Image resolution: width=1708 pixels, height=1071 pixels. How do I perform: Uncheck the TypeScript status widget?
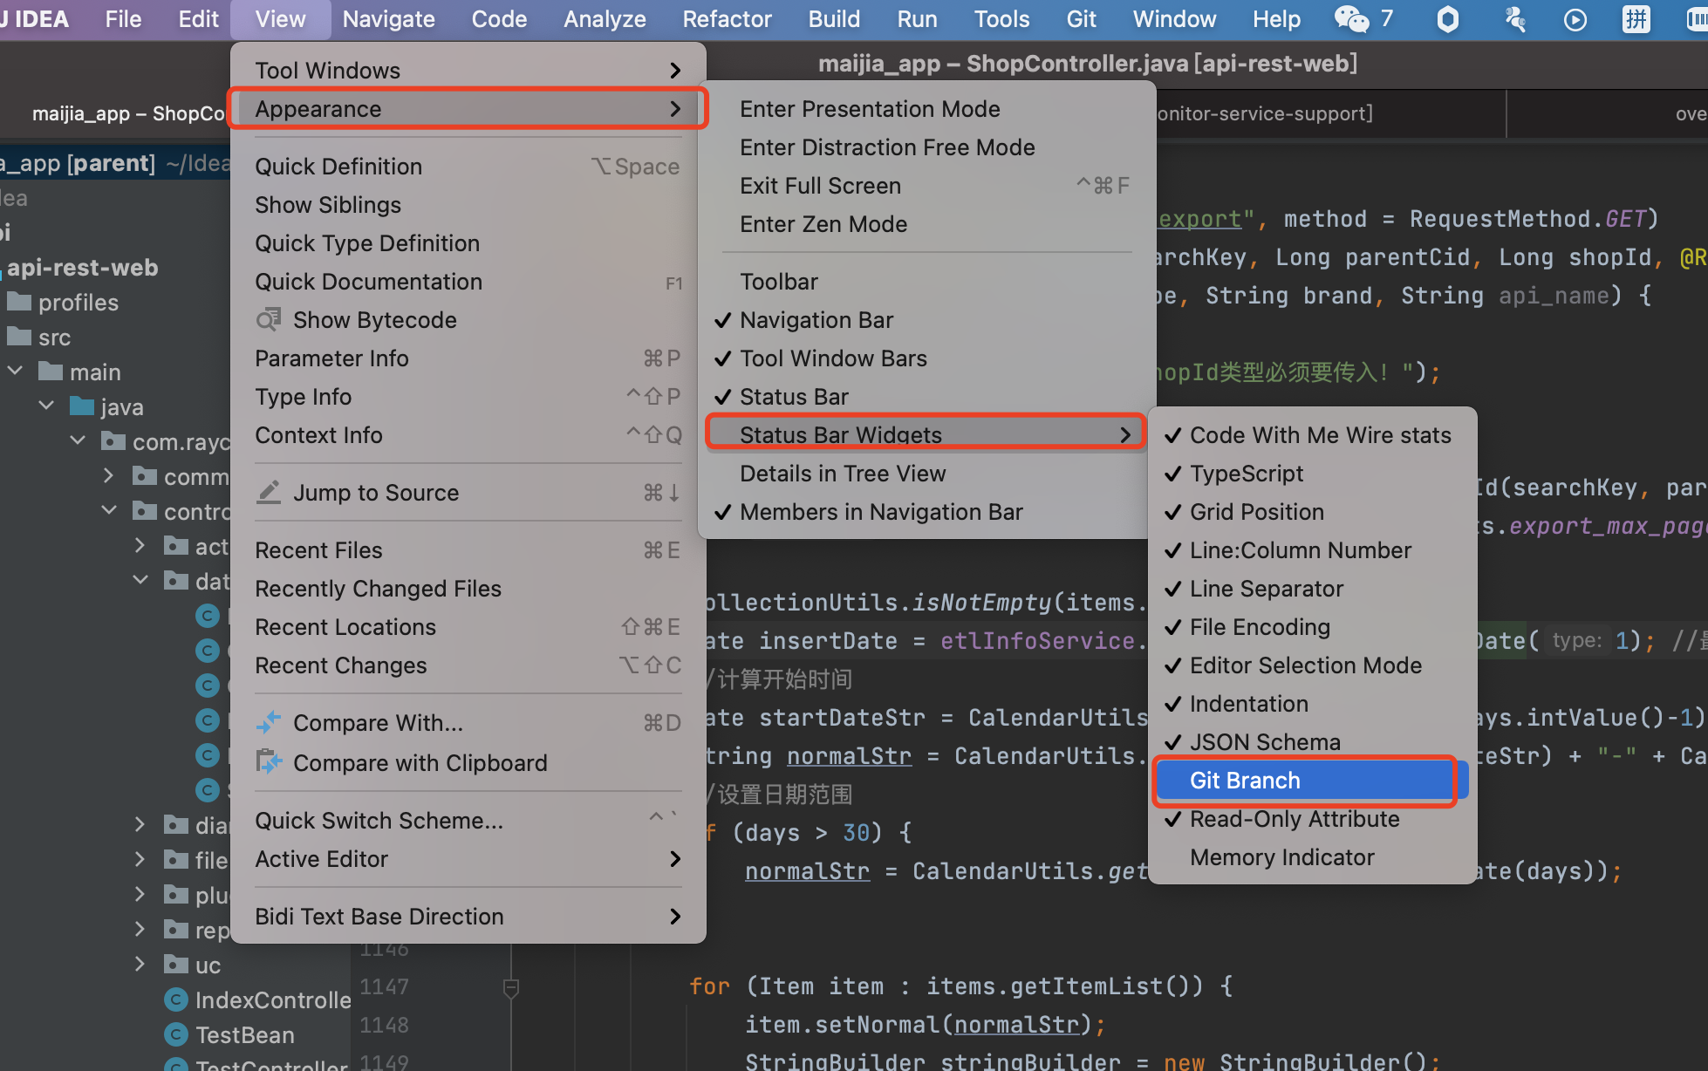tap(1247, 474)
